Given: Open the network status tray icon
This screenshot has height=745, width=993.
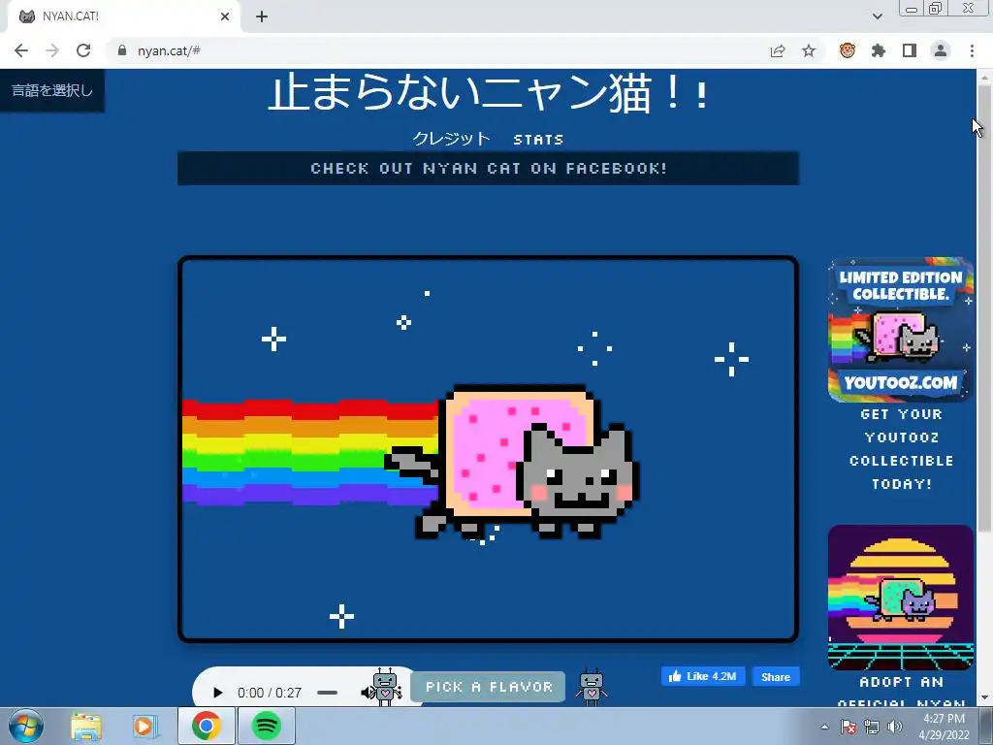Looking at the screenshot, I should click(x=872, y=728).
